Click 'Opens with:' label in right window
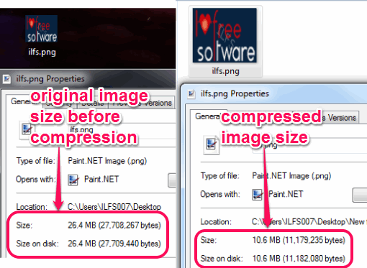 click(x=220, y=194)
